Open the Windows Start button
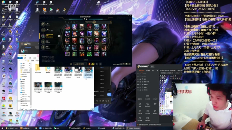 click(x=2, y=128)
